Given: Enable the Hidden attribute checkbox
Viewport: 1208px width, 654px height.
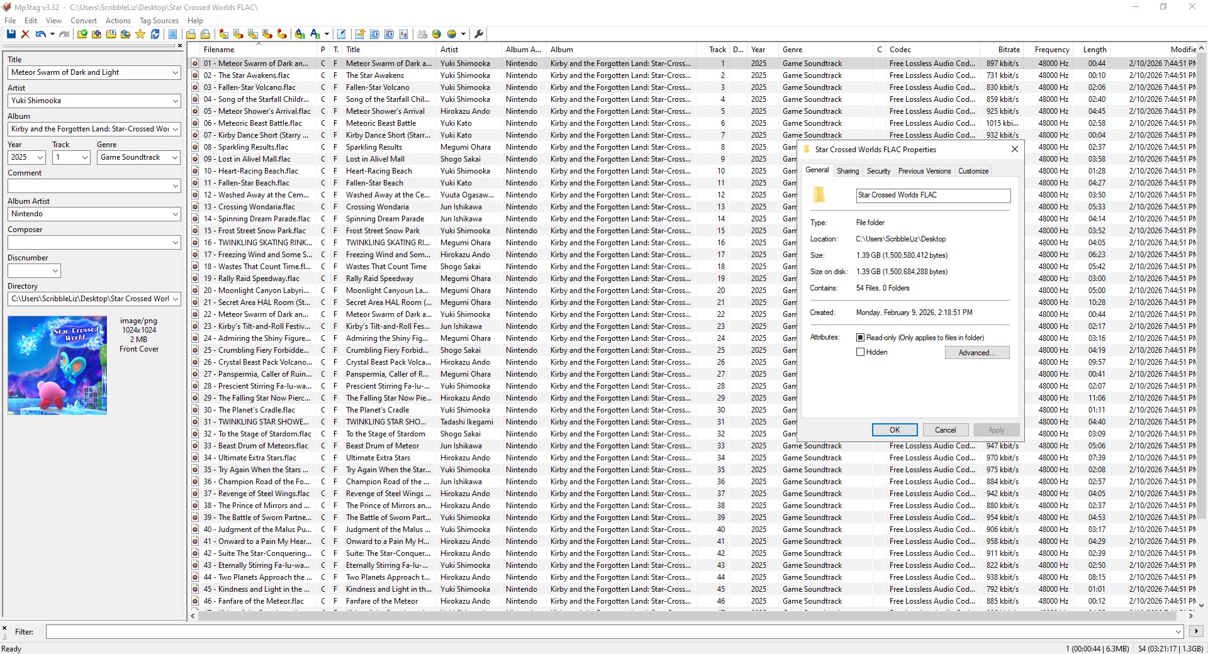Looking at the screenshot, I should [860, 352].
